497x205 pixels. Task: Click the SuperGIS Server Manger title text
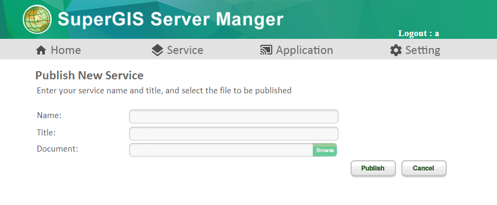click(x=171, y=19)
